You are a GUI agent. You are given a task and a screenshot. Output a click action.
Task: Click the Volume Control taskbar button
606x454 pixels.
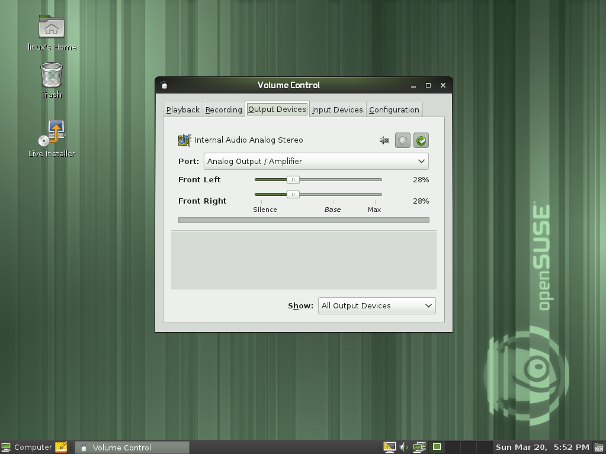[133, 447]
